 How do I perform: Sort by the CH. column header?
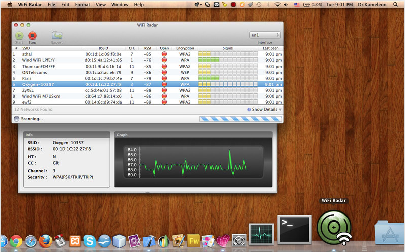coord(132,48)
